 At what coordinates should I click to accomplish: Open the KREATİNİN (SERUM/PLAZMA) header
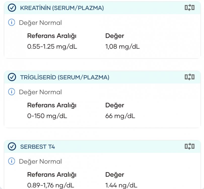click(x=62, y=8)
